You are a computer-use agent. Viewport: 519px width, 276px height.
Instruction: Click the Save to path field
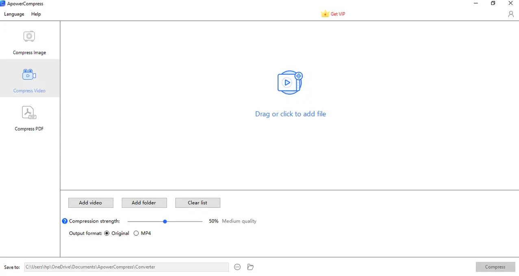tap(126, 267)
